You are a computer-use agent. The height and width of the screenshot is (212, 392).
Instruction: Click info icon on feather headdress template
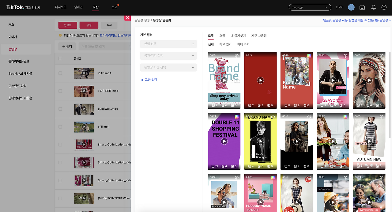(x=382, y=56)
